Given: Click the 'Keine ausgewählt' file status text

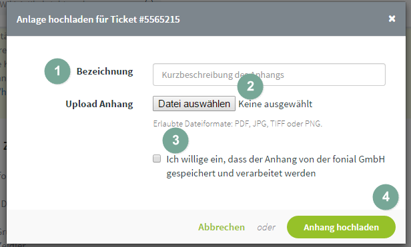Looking at the screenshot, I should (275, 104).
